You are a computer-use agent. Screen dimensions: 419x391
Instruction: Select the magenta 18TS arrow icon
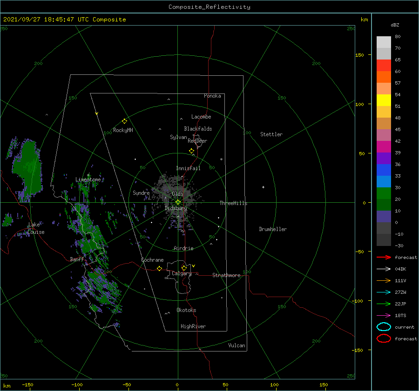tap(384, 316)
